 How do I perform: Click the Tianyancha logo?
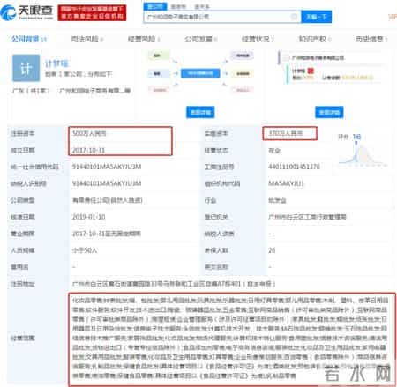(26, 12)
